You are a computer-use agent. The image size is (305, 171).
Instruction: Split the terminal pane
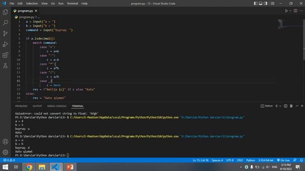[x=285, y=106]
